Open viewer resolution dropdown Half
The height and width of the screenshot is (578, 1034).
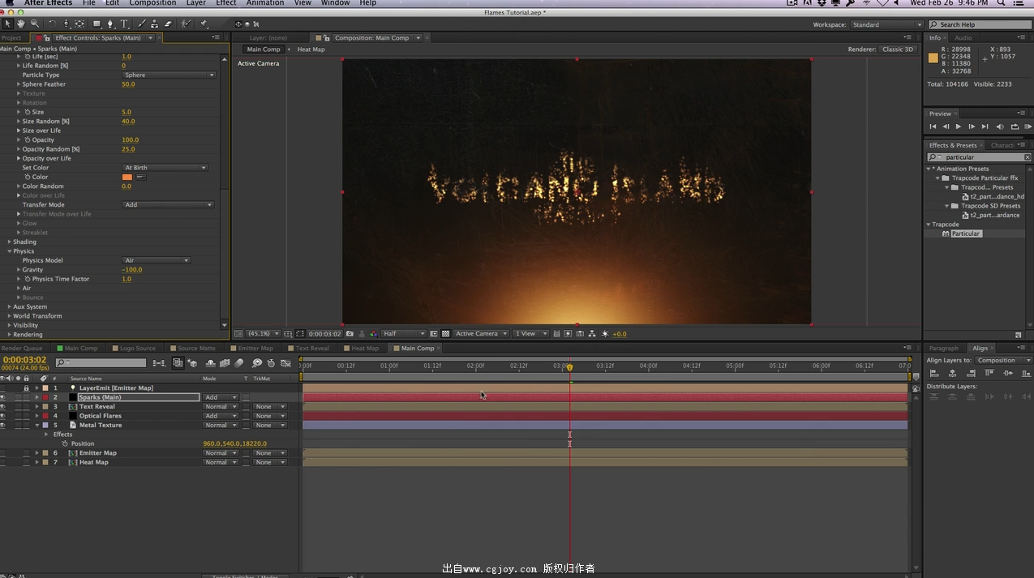pyautogui.click(x=404, y=333)
